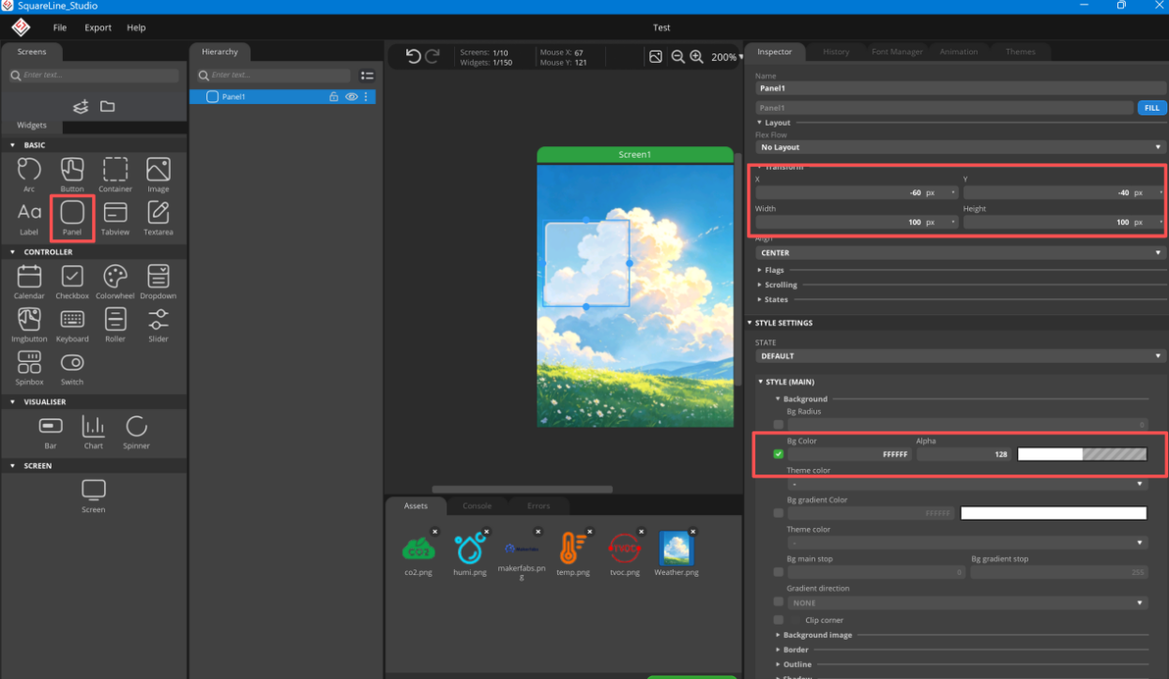Click the Bg Color white swatch
The image size is (1169, 679).
[x=1083, y=454]
